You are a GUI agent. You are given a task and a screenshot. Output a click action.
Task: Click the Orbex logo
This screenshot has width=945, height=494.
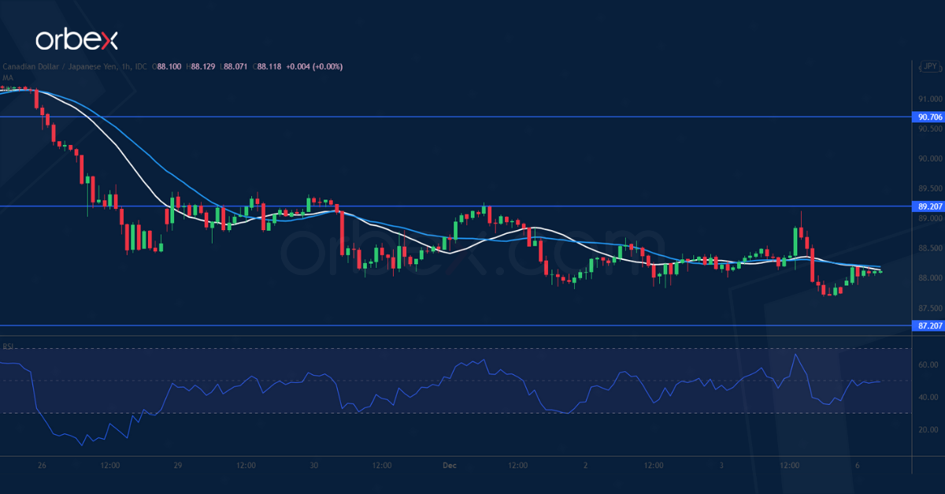76,40
